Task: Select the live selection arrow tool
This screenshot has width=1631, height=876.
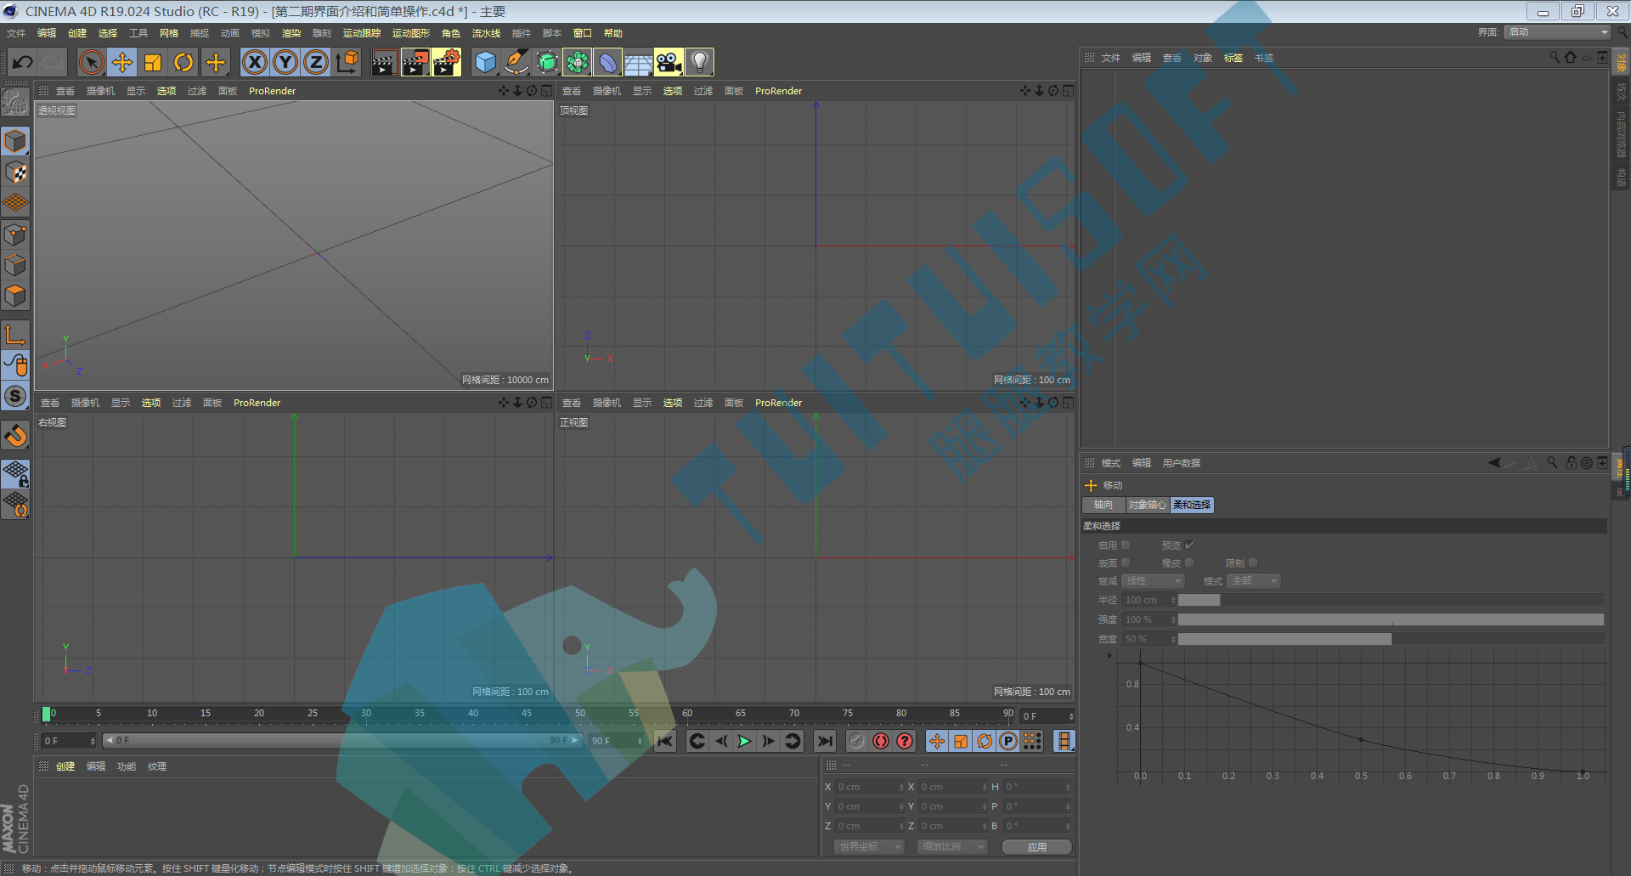Action: (92, 62)
